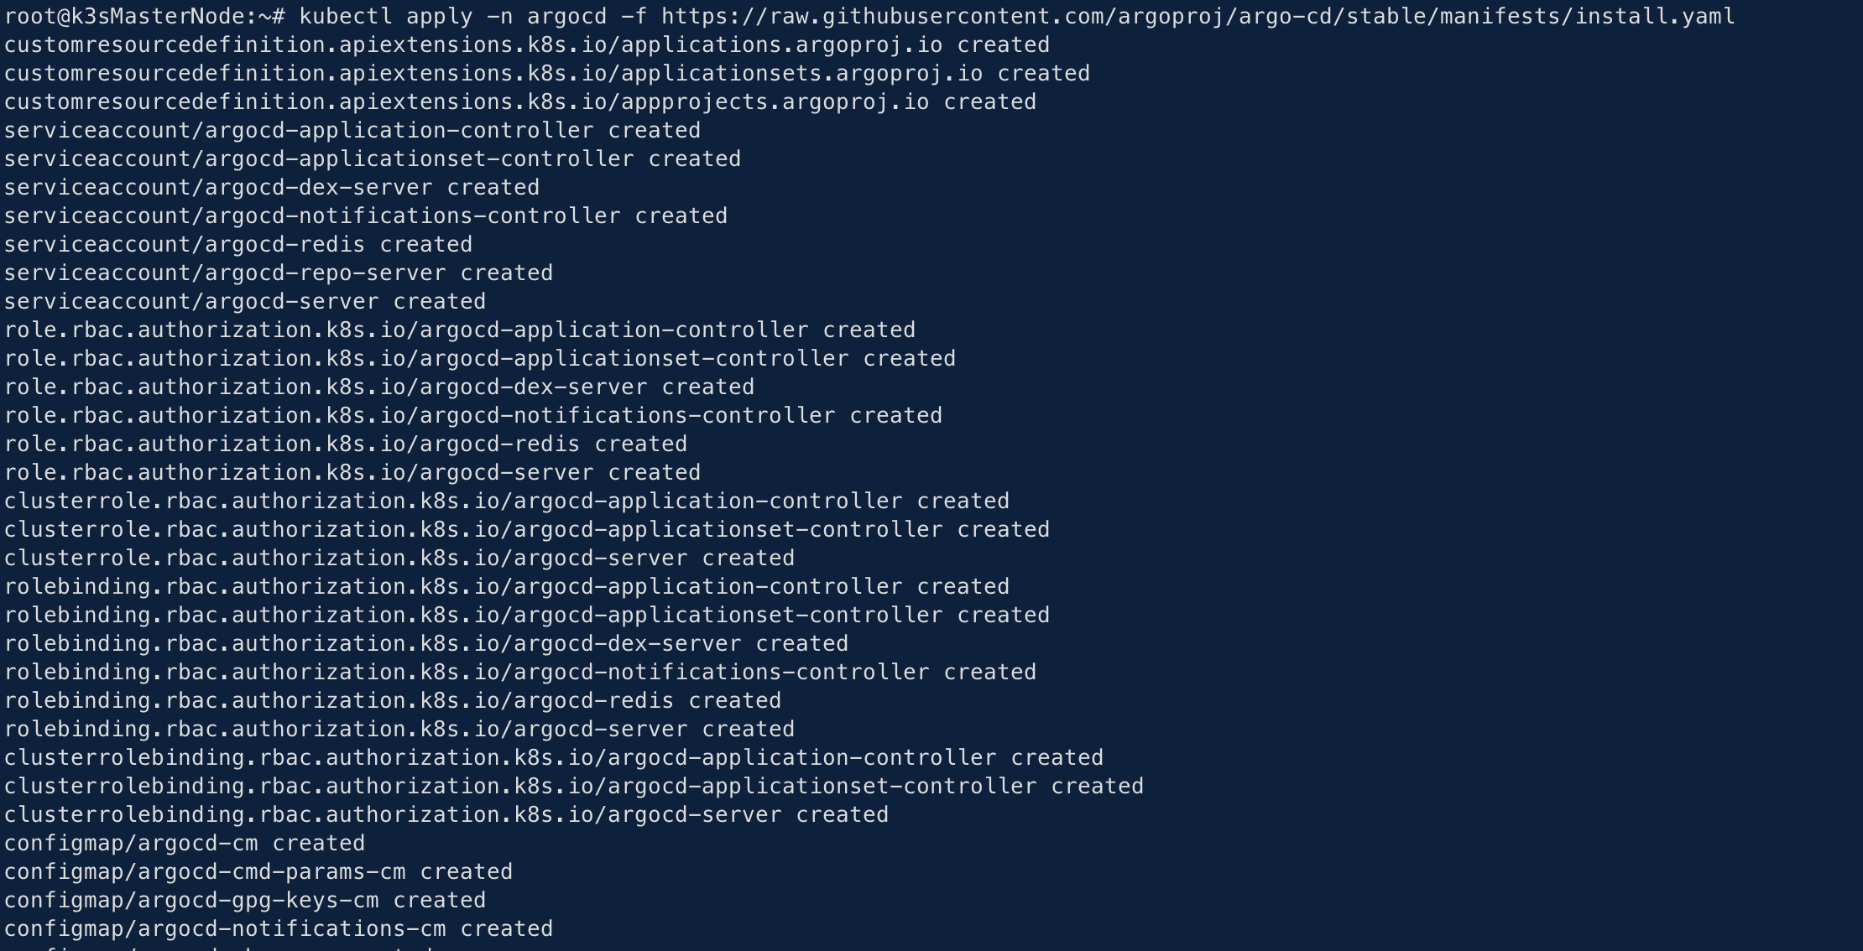Click the applications.argoproj.io CRD created line
This screenshot has width=1863, height=951.
(x=526, y=44)
